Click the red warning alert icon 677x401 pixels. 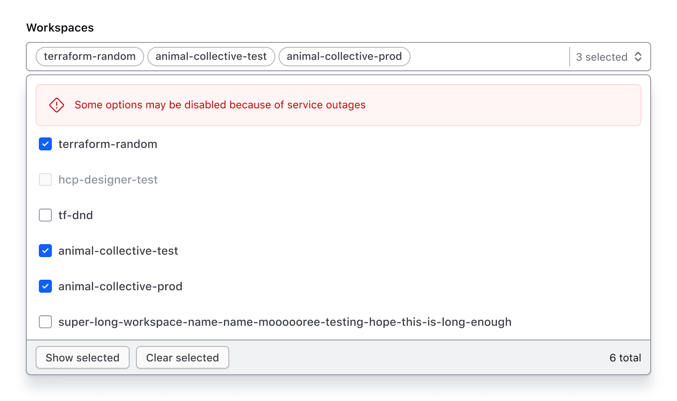(x=56, y=105)
